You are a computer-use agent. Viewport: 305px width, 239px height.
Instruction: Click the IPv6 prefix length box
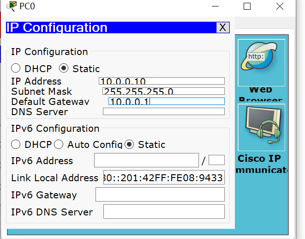(x=216, y=160)
